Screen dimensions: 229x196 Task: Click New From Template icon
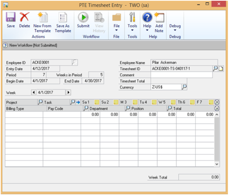tap(42, 18)
